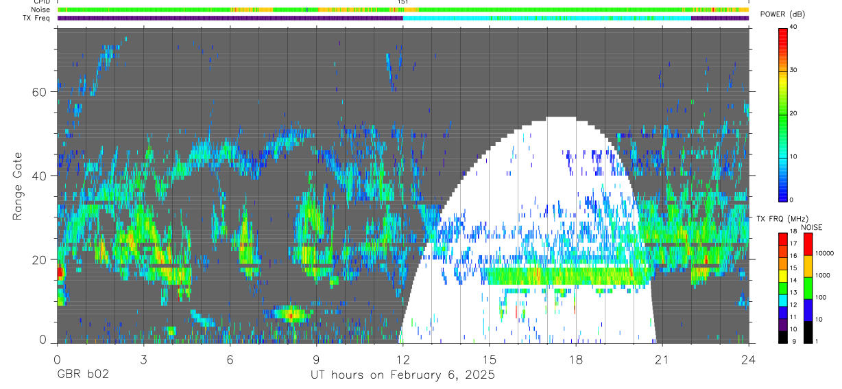Click the NOISE color legend bar
Image resolution: width=842 pixels, height=389 pixels.
coord(808,287)
